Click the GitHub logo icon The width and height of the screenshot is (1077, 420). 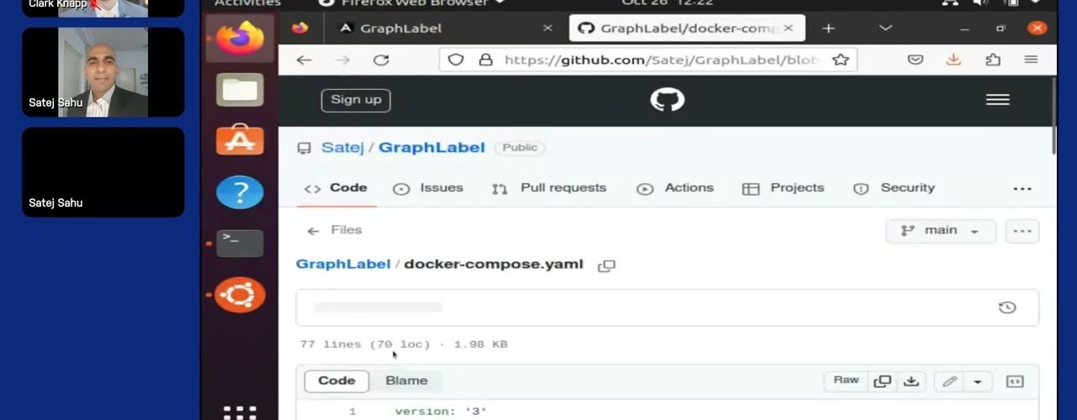(x=667, y=100)
